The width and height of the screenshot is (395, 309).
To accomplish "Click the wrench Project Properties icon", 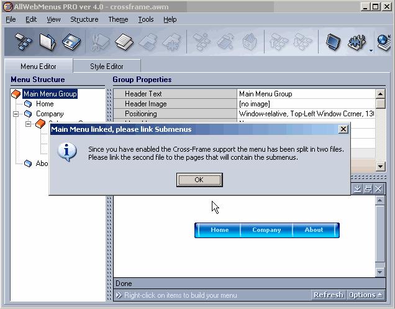I will [x=356, y=42].
